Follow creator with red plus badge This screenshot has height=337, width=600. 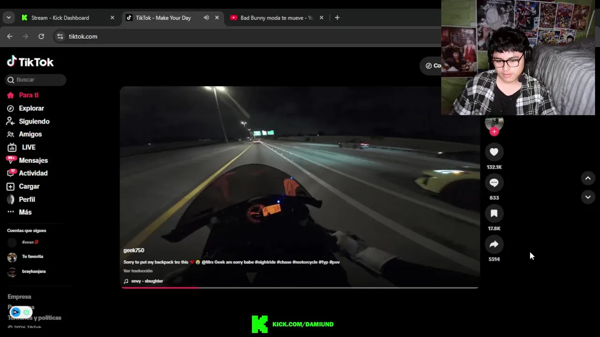(494, 132)
